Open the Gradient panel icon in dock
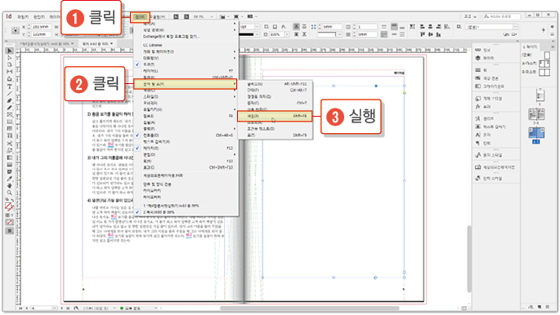560x315 pixels. click(x=478, y=87)
